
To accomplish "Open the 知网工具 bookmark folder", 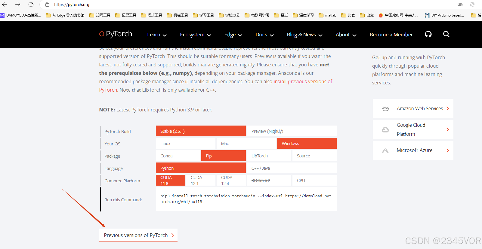I will (x=100, y=15).
